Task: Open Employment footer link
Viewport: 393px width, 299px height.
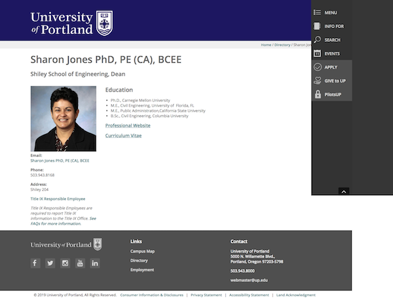Action: click(142, 270)
